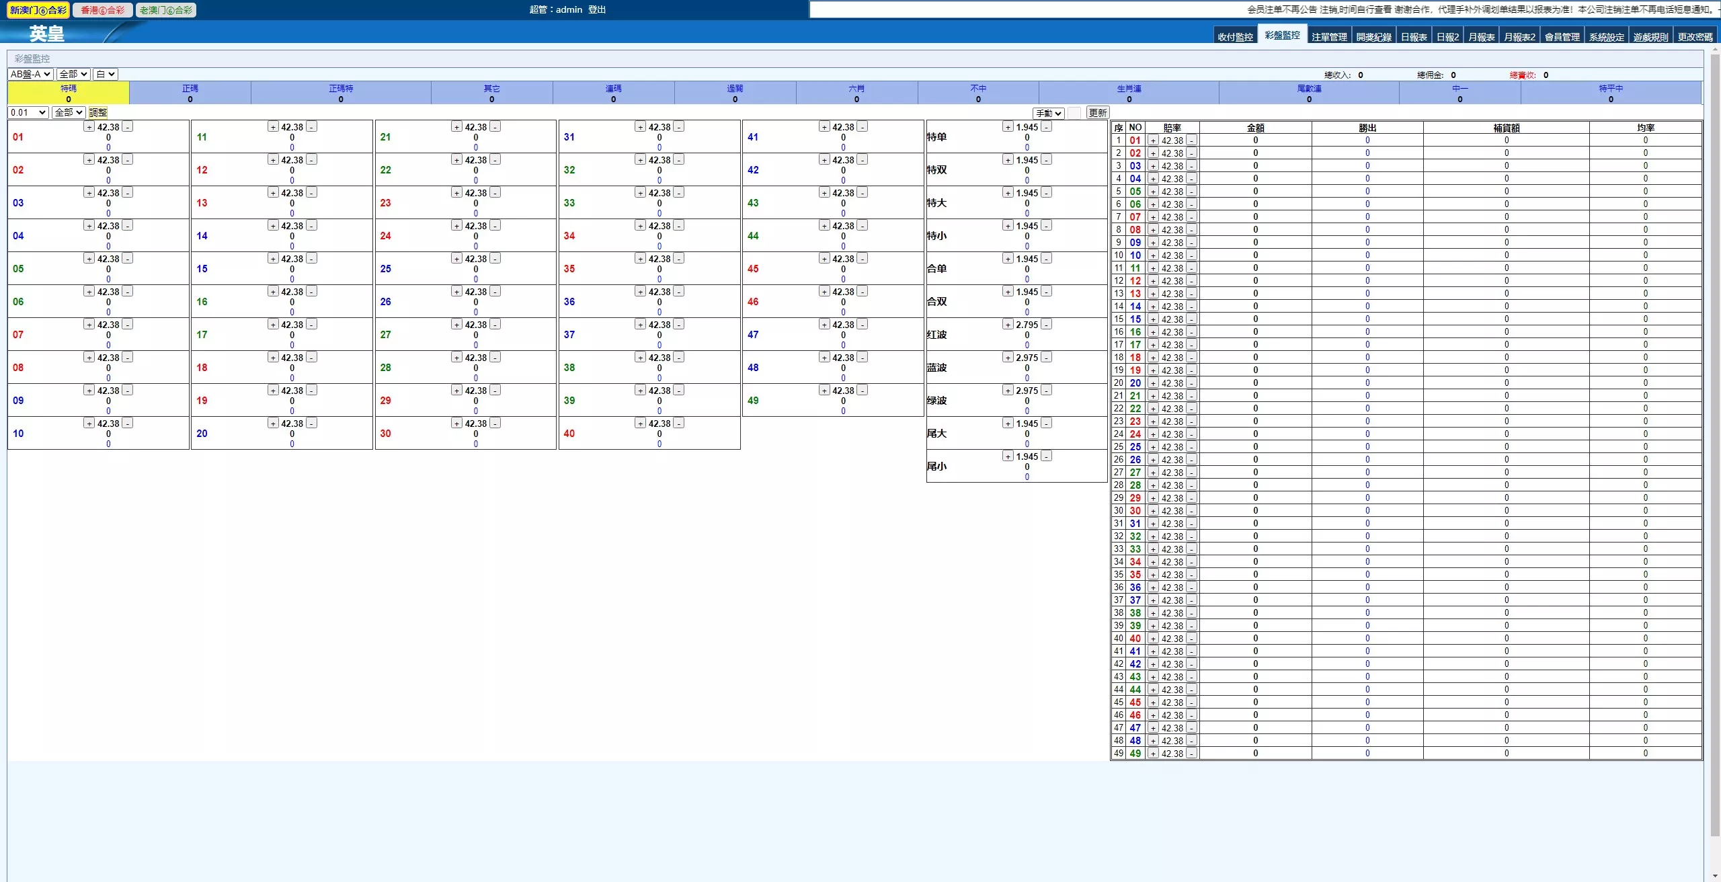Image resolution: width=1721 pixels, height=882 pixels.
Task: Expand the 手動 refresh mode dropdown
Action: [1048, 114]
